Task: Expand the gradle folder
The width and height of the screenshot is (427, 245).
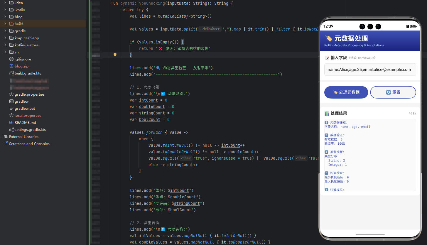Action: click(5, 31)
